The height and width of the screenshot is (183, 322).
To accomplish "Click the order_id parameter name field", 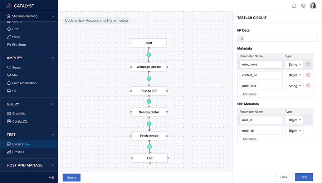I will (x=261, y=131).
